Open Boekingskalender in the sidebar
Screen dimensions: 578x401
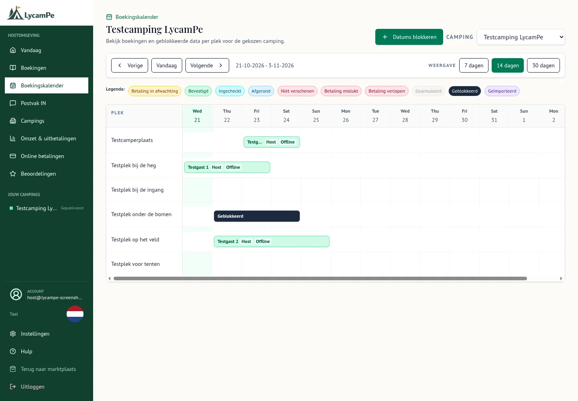coord(47,85)
